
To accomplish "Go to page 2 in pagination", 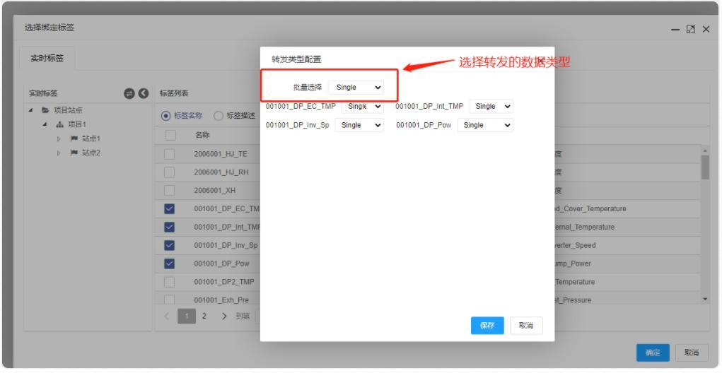I will 204,316.
